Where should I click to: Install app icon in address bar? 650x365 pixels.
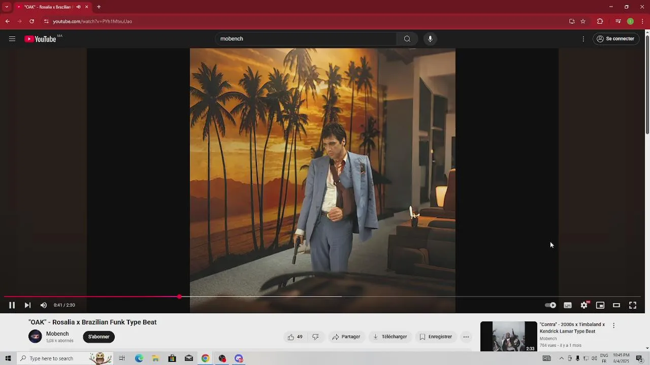[x=572, y=21]
